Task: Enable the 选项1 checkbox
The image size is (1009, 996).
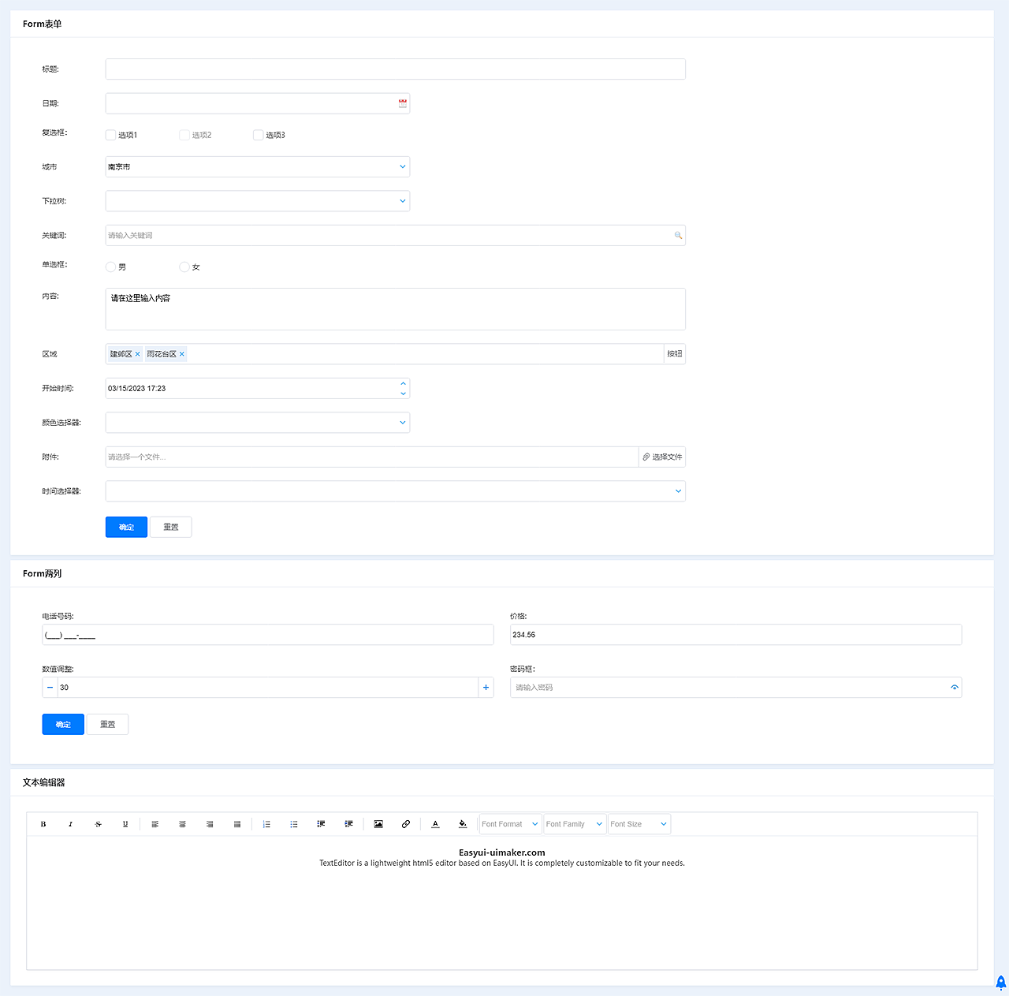Action: [110, 135]
